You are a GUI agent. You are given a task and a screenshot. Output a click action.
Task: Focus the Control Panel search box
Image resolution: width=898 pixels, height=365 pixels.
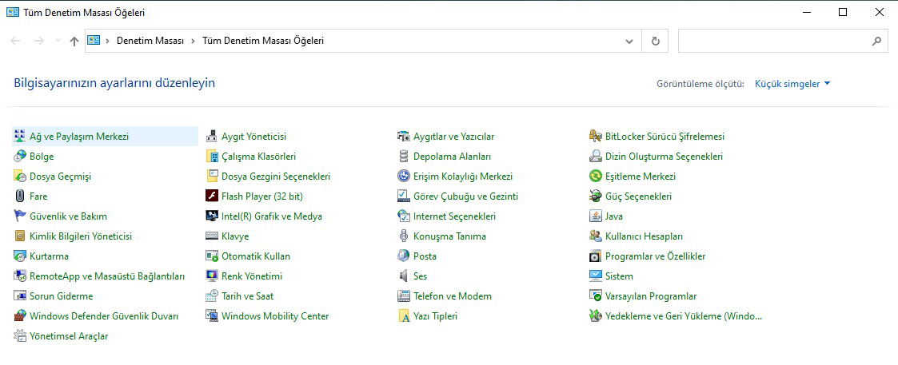(782, 42)
